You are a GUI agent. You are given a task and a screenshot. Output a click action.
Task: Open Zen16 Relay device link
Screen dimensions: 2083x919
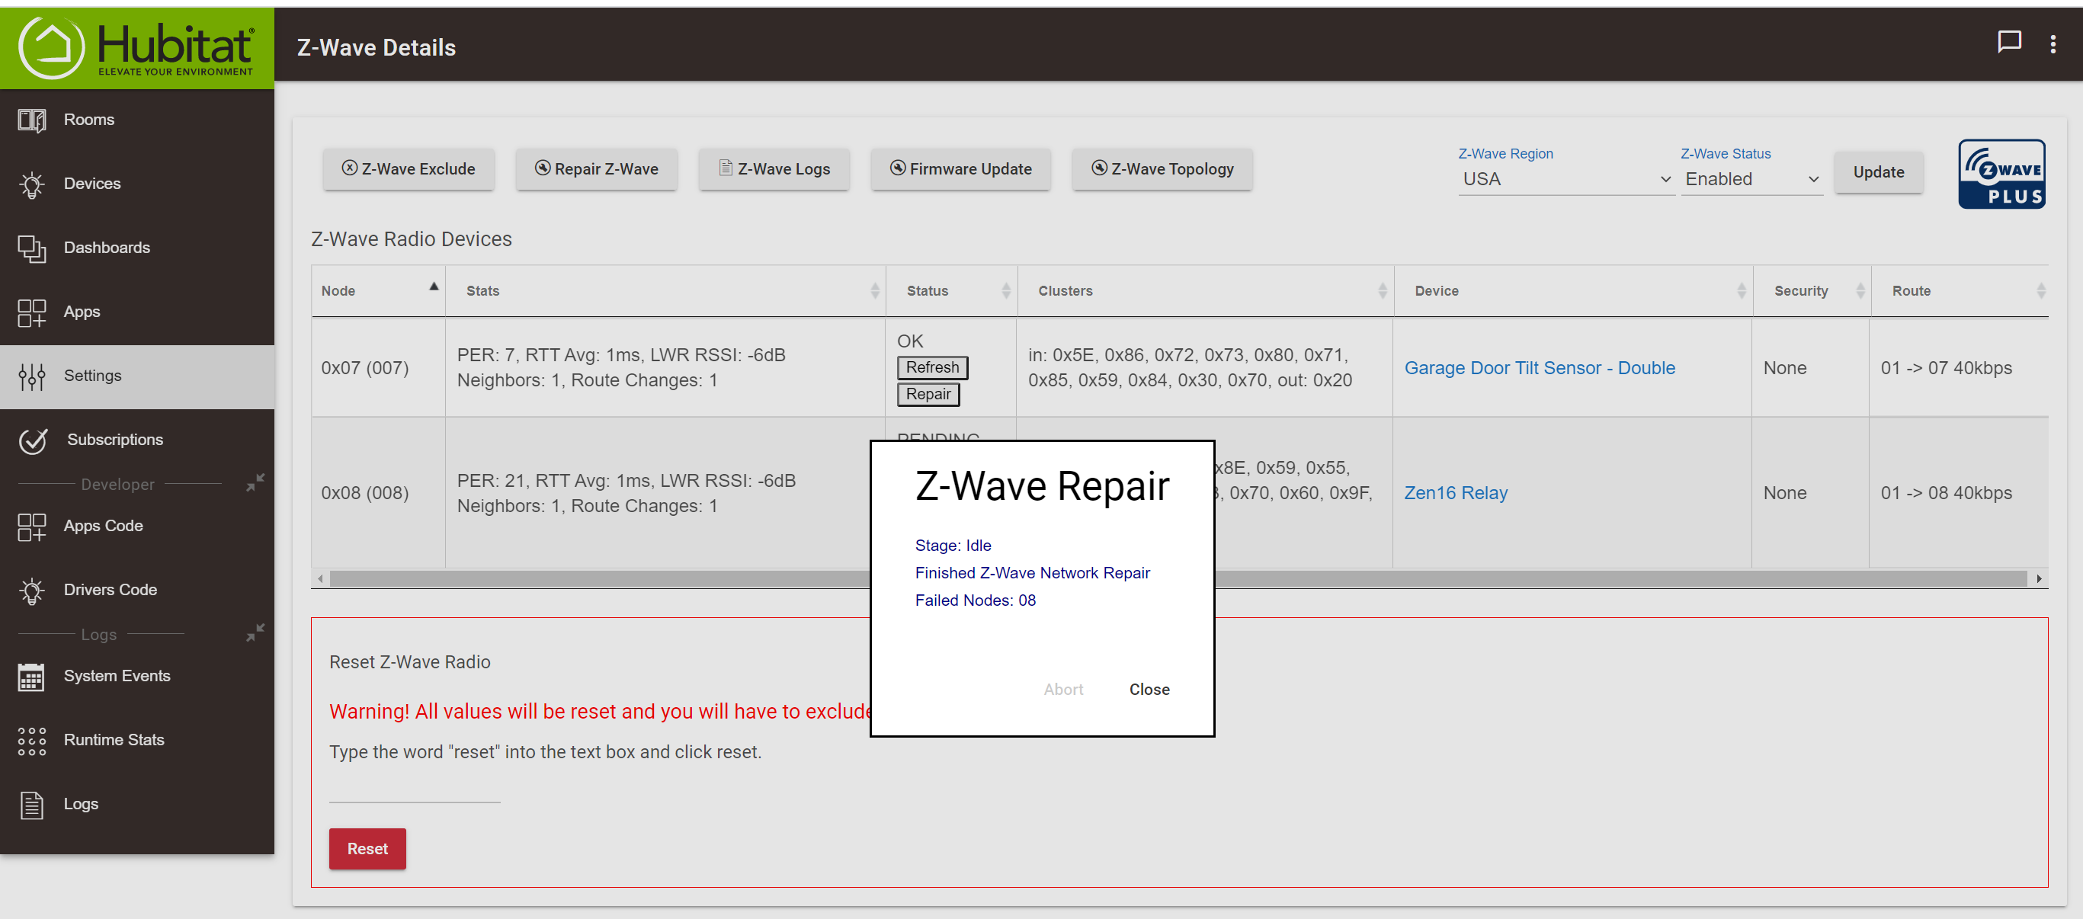click(x=1455, y=493)
